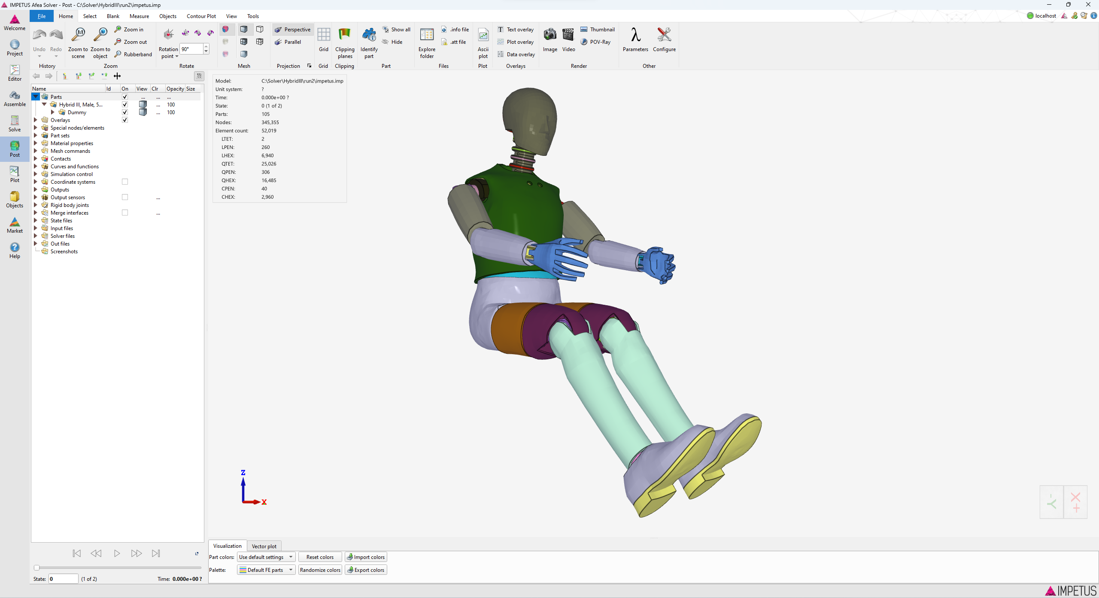This screenshot has width=1099, height=598.
Task: Switch to the Contour Plot tab
Action: 201,16
